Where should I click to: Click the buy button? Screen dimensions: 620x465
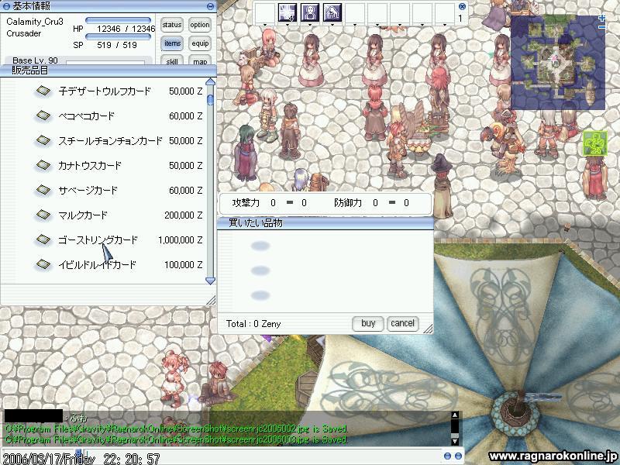368,323
